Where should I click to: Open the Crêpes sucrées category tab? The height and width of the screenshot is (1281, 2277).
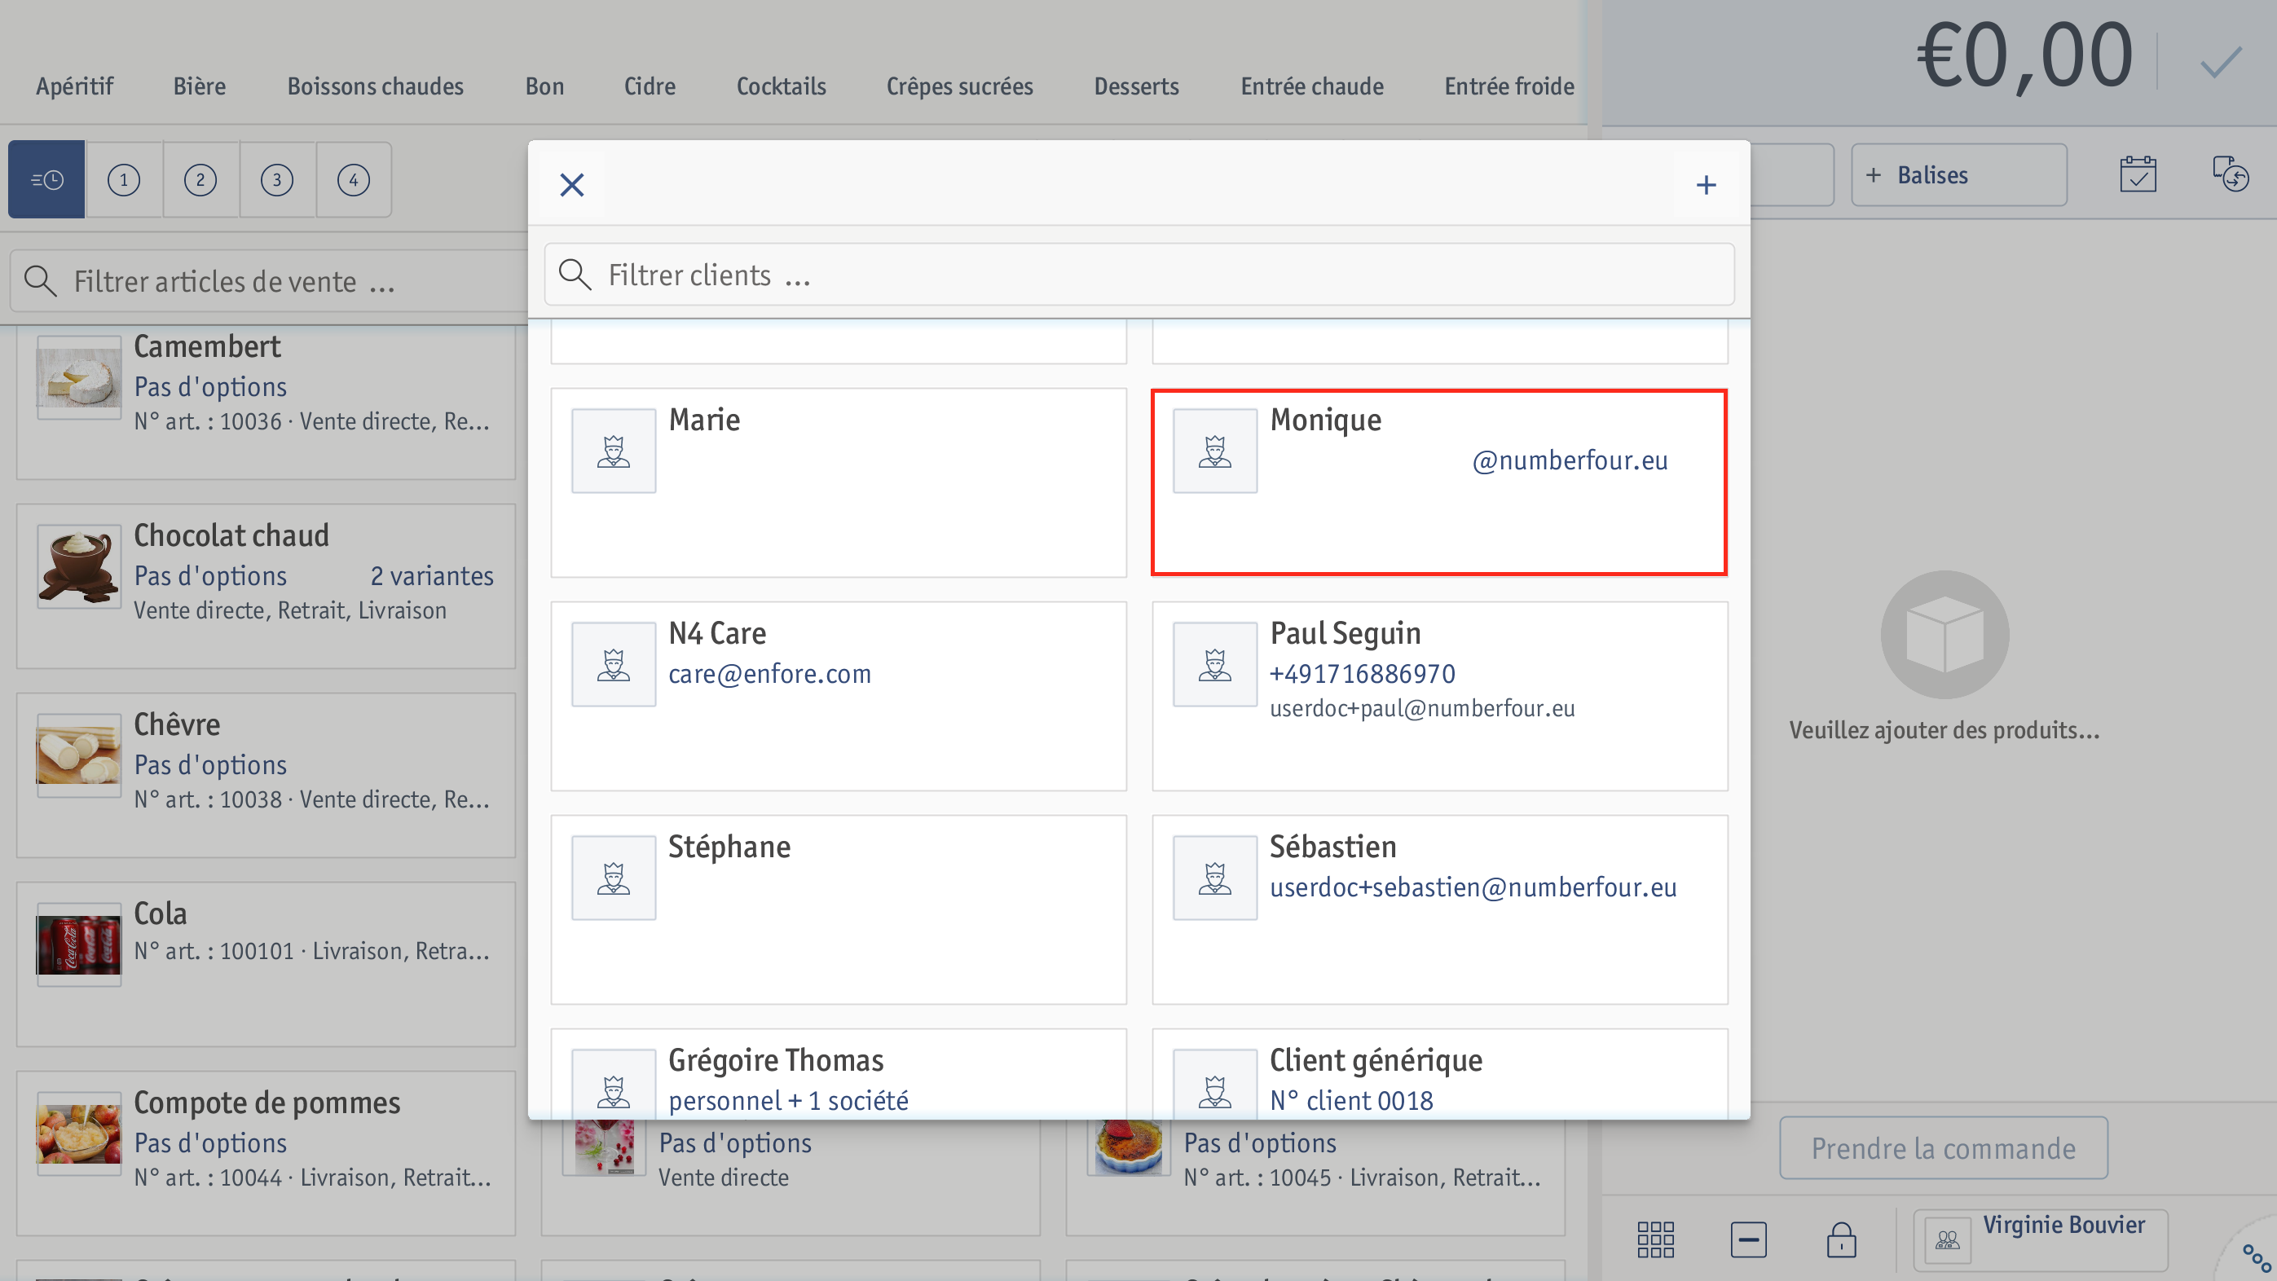coord(959,86)
